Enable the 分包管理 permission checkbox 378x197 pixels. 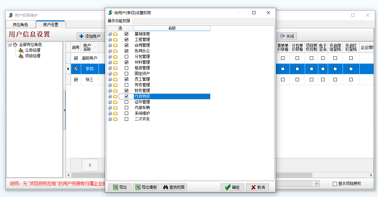(x=127, y=57)
